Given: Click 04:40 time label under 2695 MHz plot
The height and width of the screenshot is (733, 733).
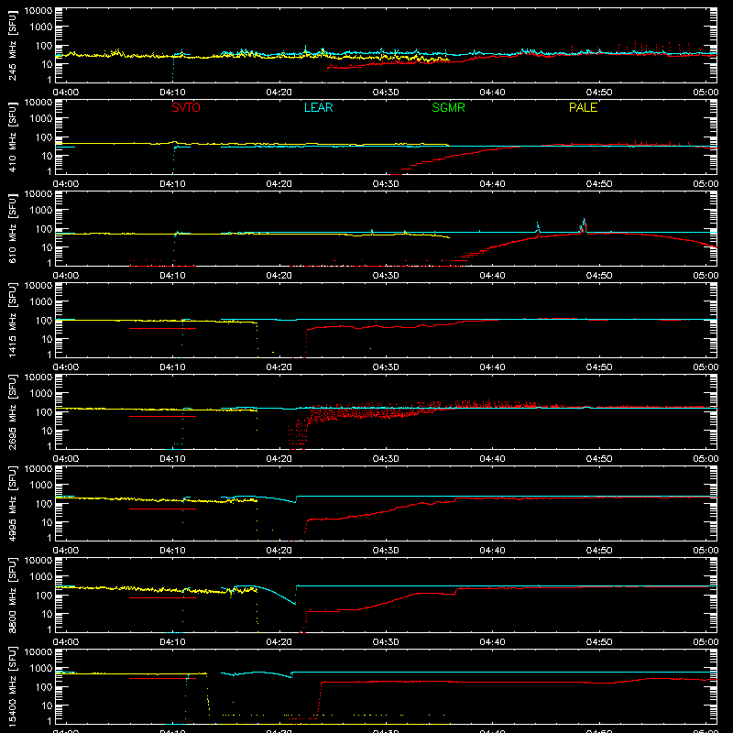Looking at the screenshot, I should 492,459.
